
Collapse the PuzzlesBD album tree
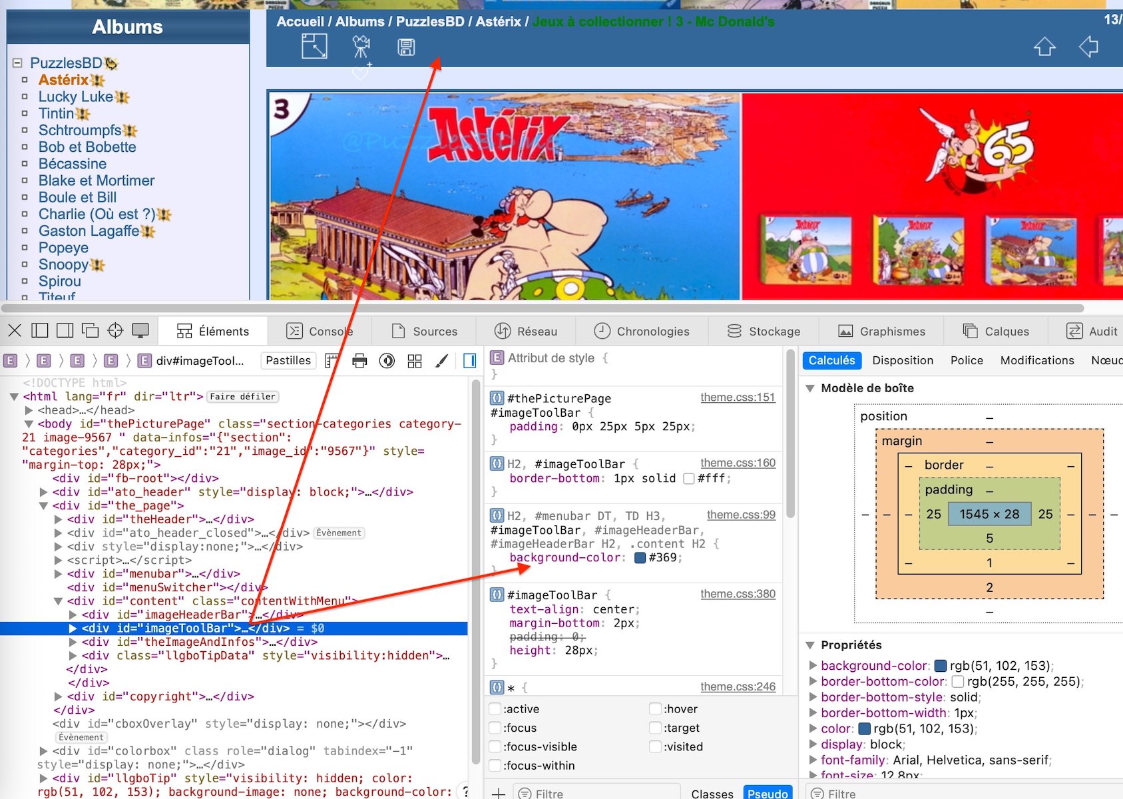(x=18, y=63)
